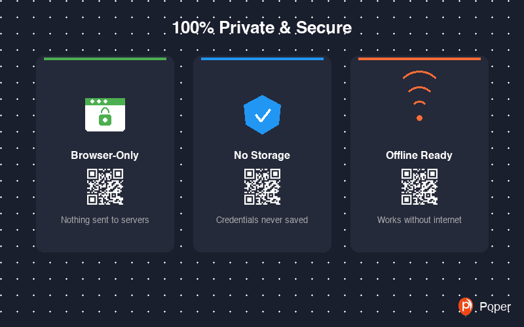Click 'Nothing sent to servers' text
This screenshot has height=327, width=524.
(x=105, y=220)
